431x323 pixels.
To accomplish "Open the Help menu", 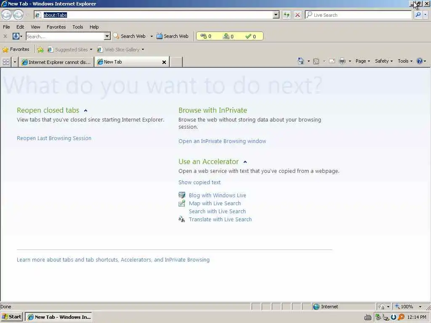I will [x=94, y=27].
